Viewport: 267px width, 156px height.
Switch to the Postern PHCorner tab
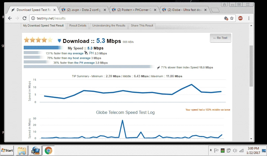(134, 10)
